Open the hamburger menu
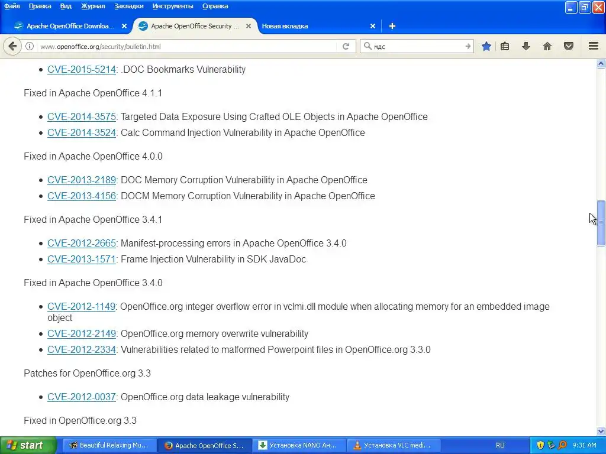606x454 pixels. tap(594, 46)
